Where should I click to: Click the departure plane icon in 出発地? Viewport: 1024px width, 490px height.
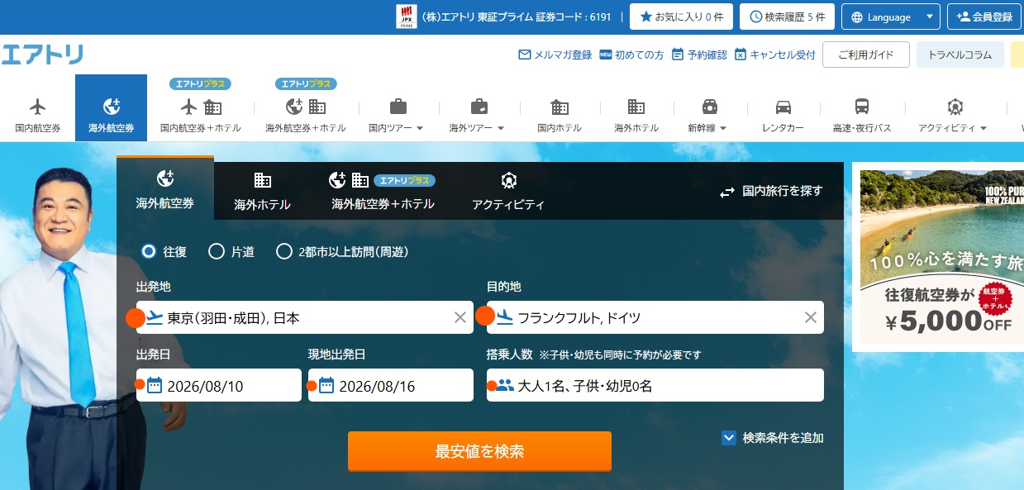tap(154, 317)
